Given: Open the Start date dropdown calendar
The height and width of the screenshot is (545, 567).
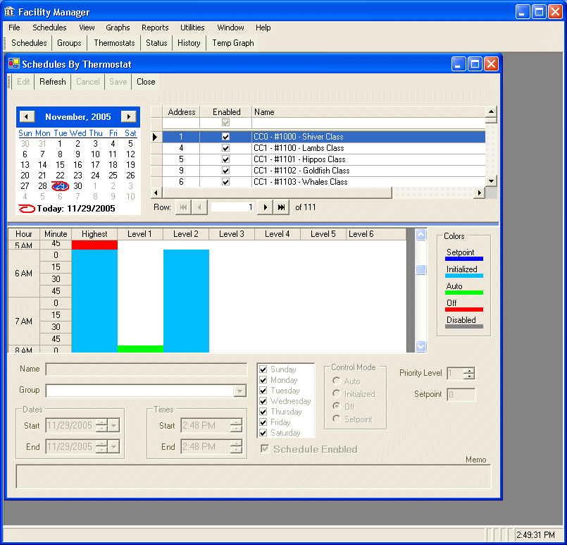Looking at the screenshot, I should (113, 426).
